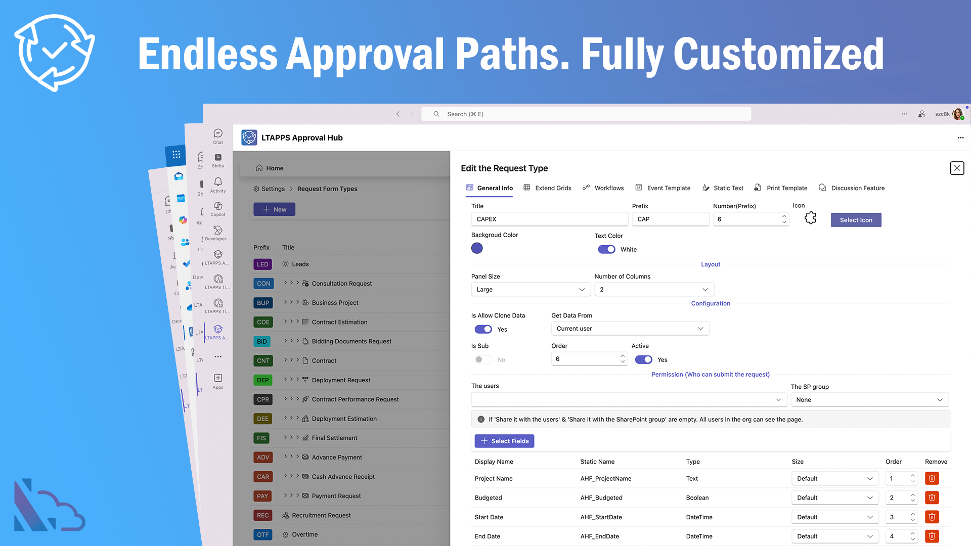This screenshot has height=546, width=971.
Task: Click the Background Color purple swatch
Action: 477,248
